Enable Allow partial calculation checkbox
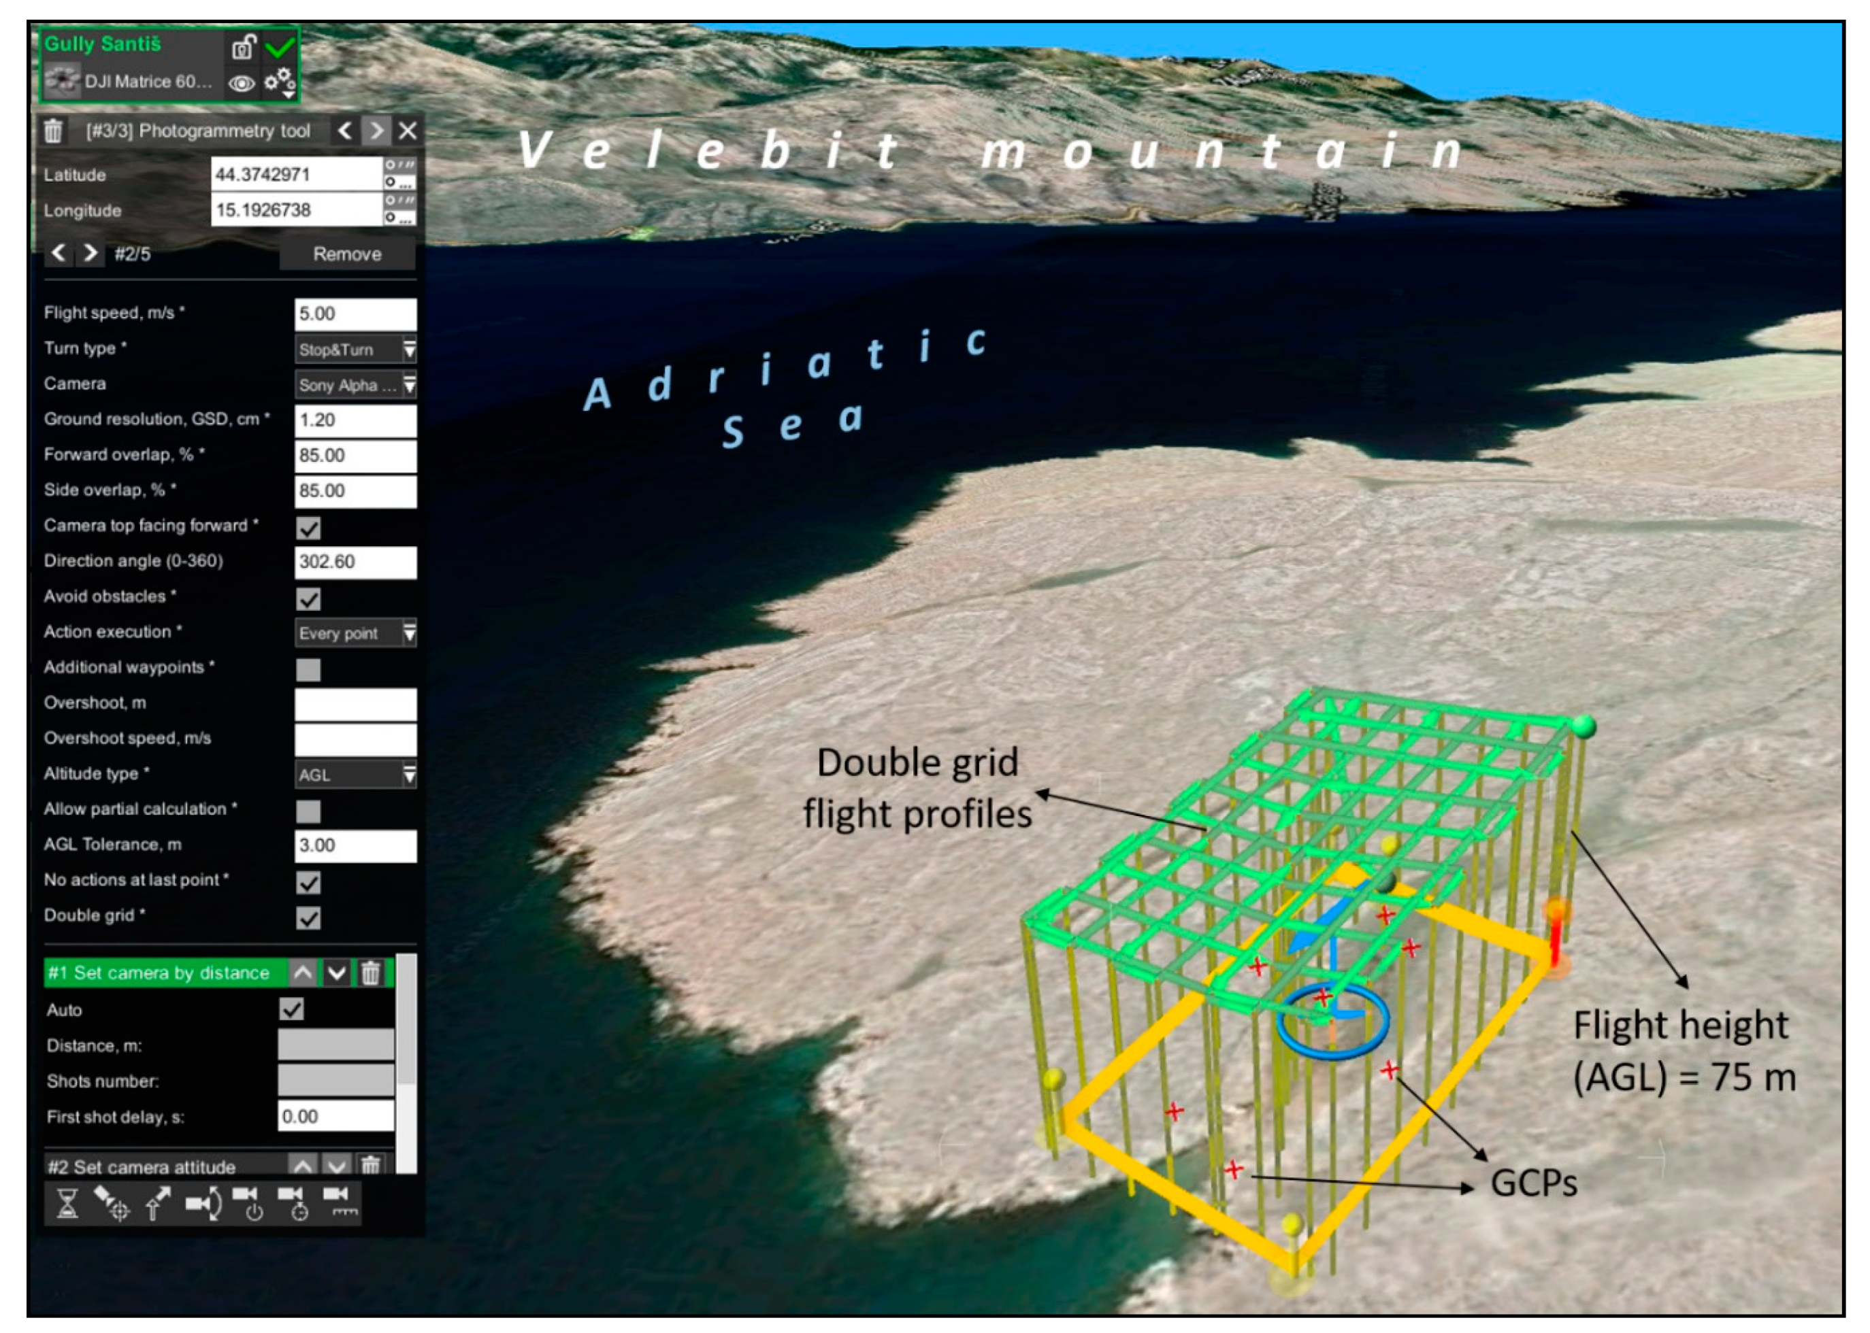 point(309,811)
